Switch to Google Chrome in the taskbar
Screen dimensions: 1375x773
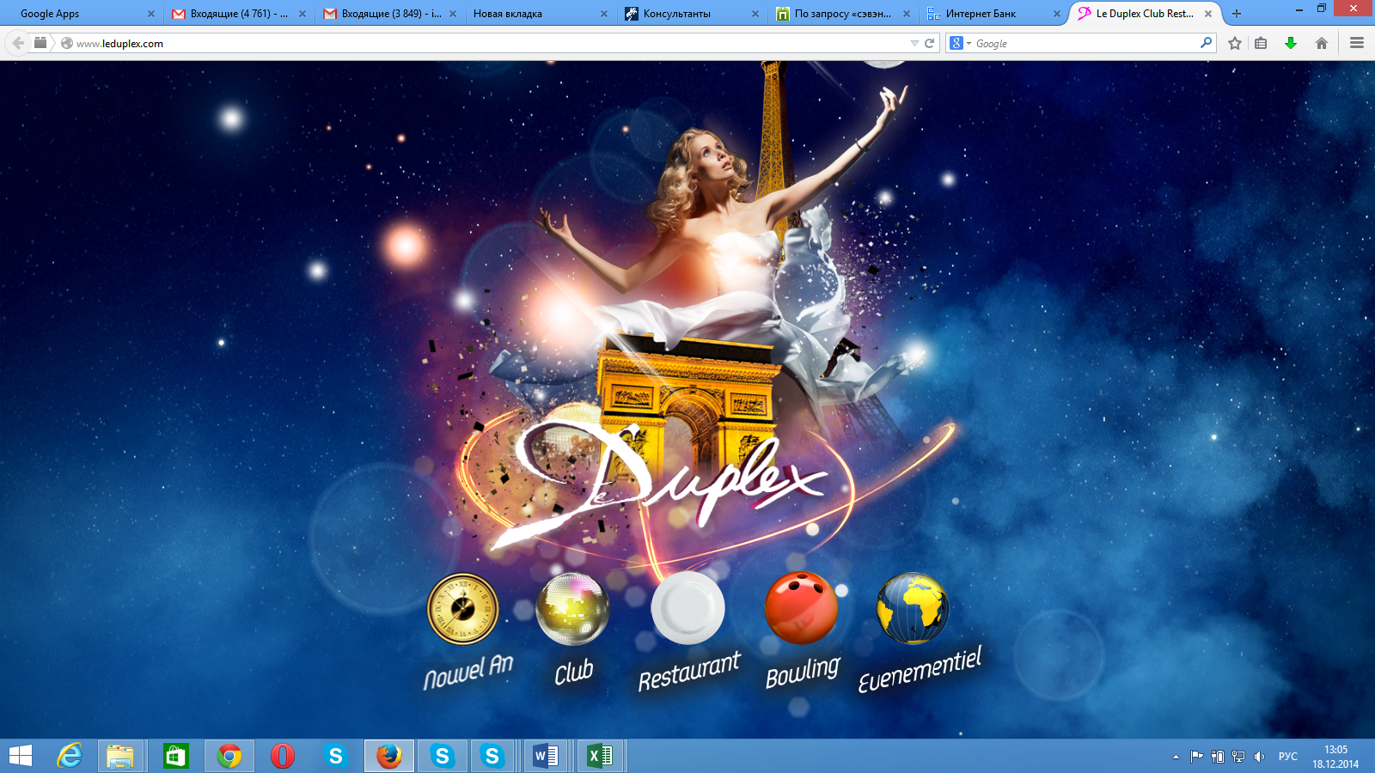[229, 756]
